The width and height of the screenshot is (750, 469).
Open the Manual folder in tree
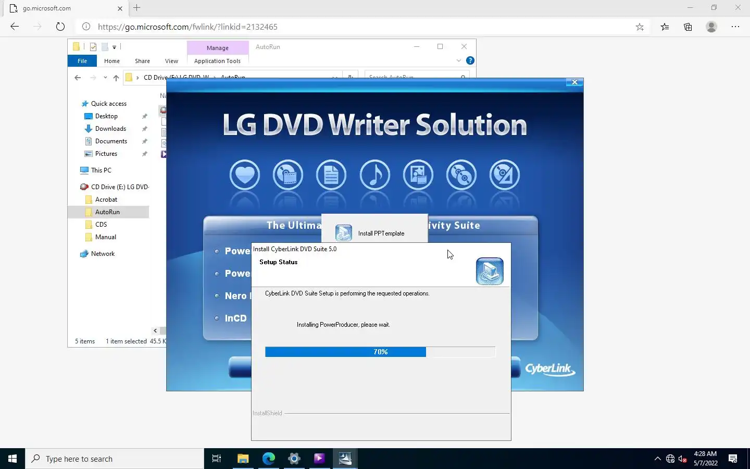(x=106, y=237)
